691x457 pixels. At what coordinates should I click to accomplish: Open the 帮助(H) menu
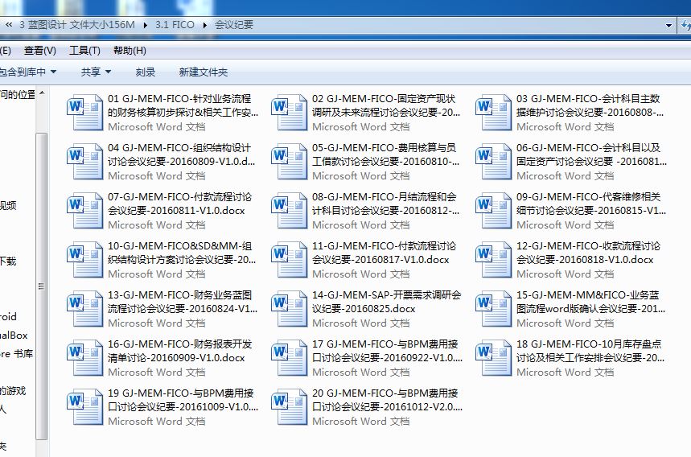[130, 51]
